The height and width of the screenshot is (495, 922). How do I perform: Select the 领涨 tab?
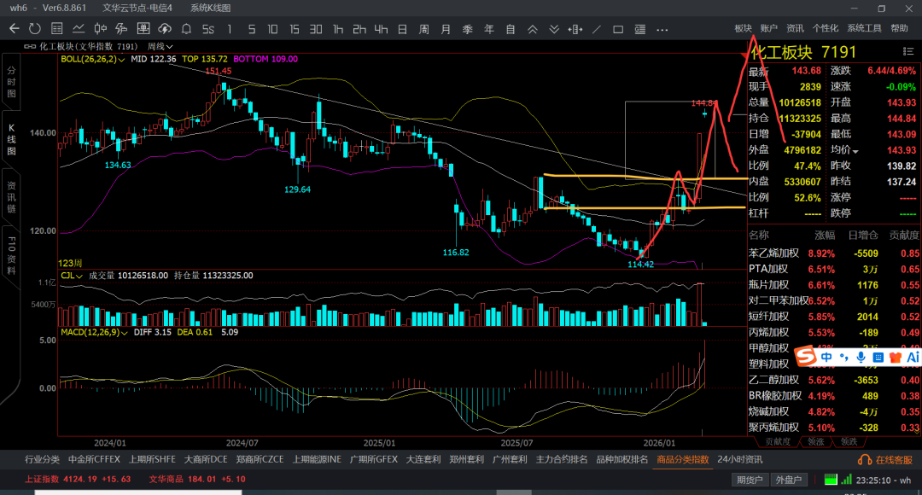tap(815, 441)
